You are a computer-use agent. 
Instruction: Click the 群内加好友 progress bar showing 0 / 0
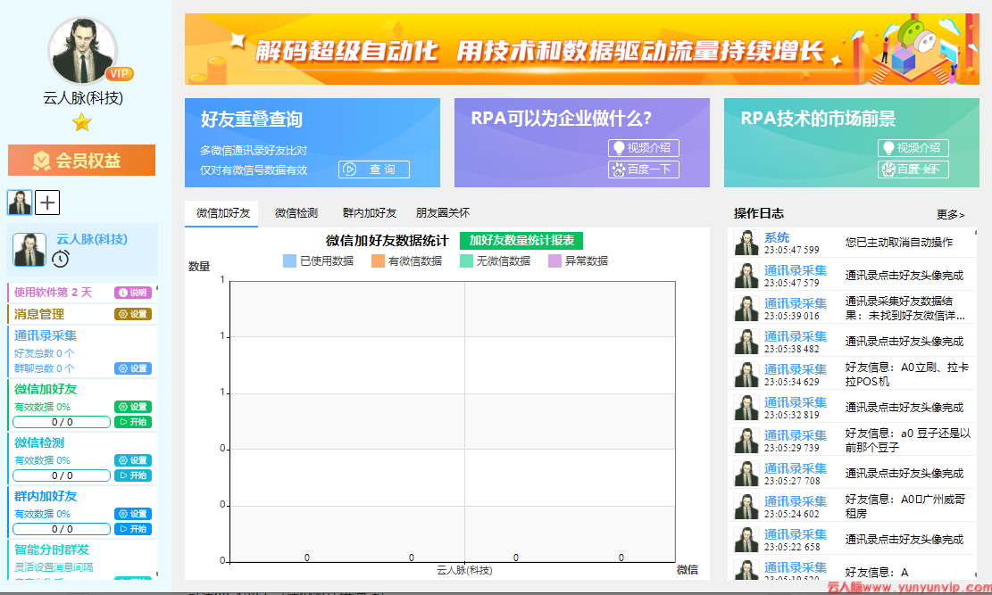click(x=62, y=529)
